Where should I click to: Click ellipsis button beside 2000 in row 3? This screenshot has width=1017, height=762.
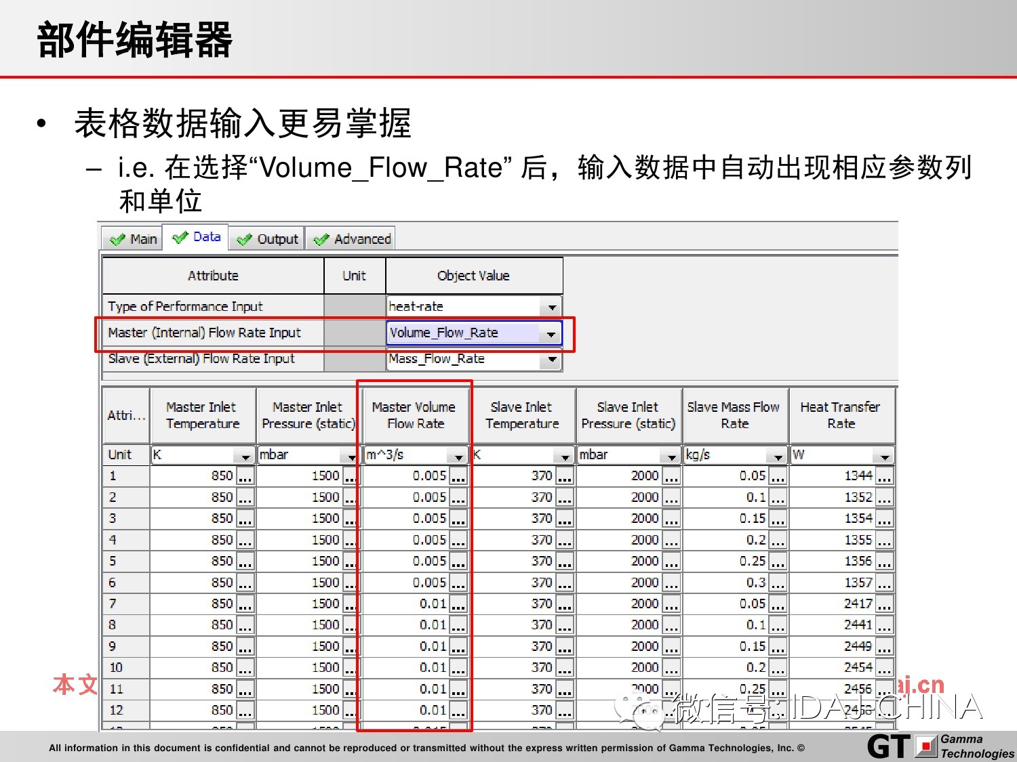coord(671,519)
